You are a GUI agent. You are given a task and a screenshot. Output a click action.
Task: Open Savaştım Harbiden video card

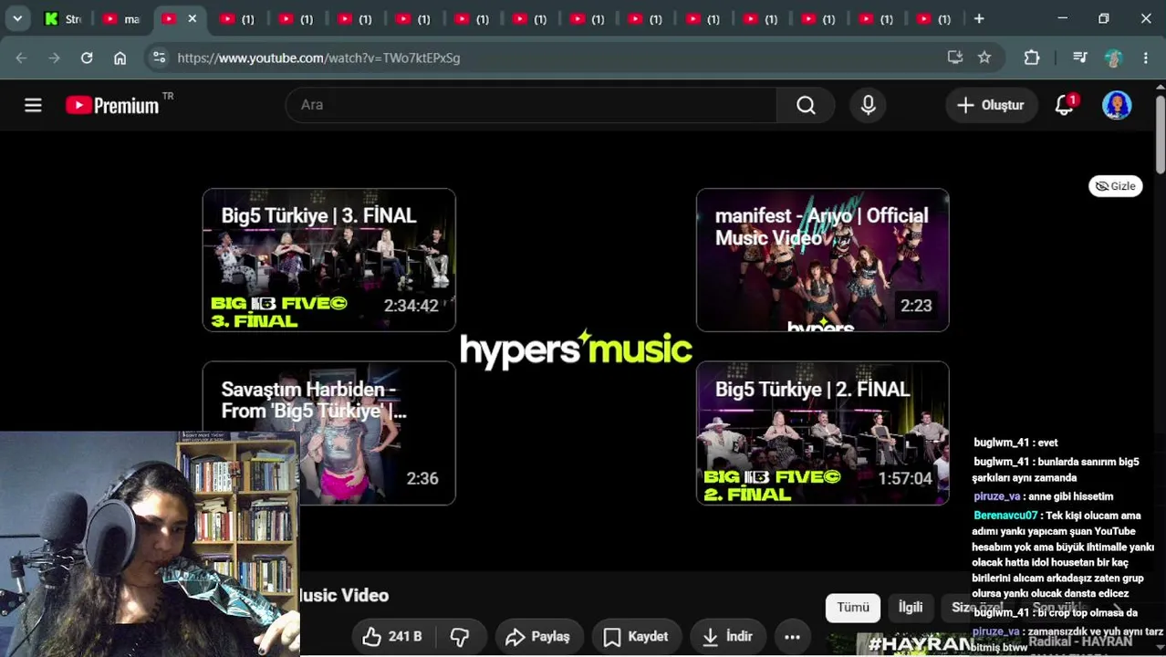[x=329, y=433]
